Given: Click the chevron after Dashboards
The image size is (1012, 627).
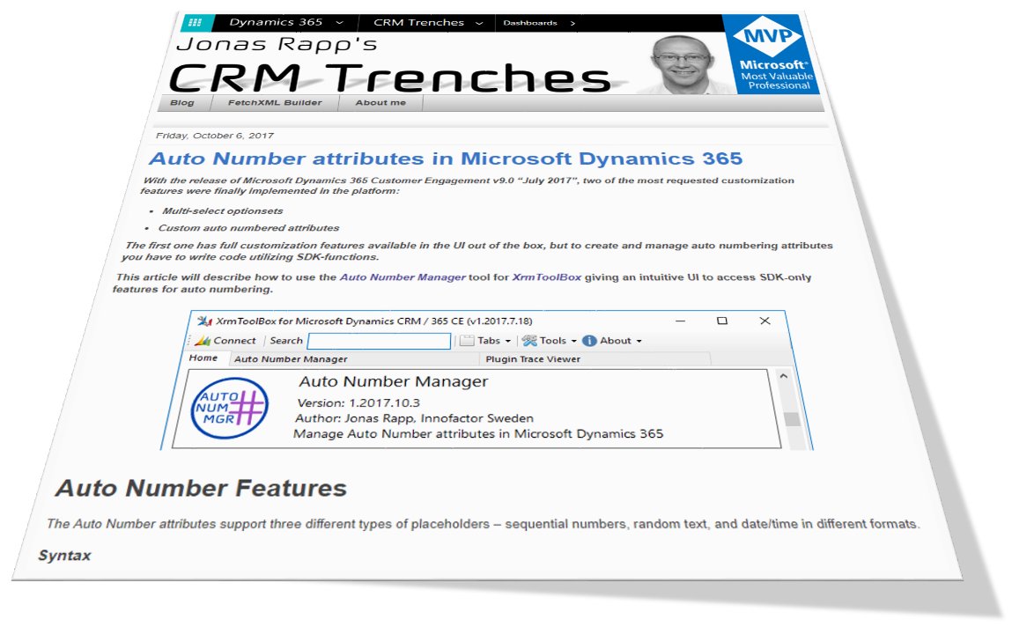Looking at the screenshot, I should [572, 23].
